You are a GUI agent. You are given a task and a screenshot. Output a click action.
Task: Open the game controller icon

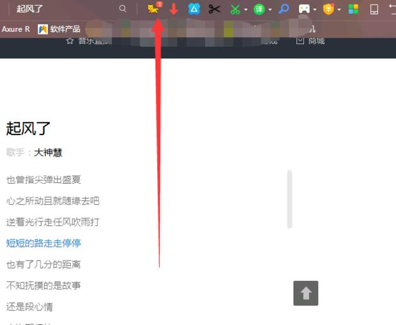[304, 10]
